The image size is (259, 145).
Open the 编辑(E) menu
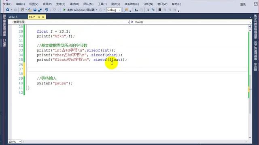[20, 4]
